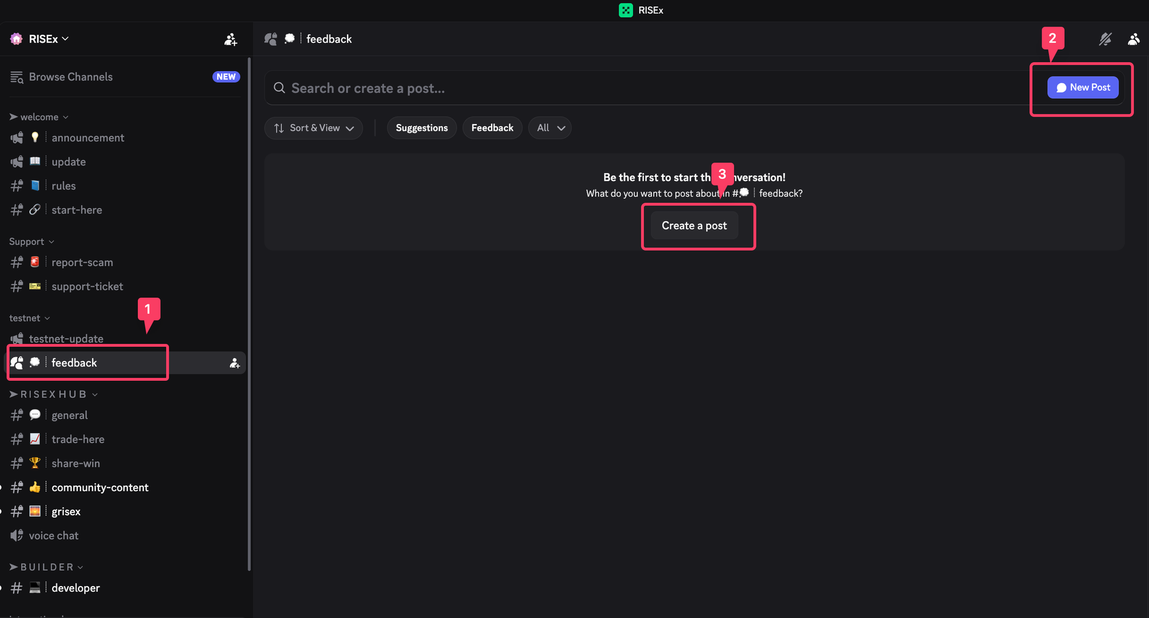
Task: Go to the support-ticket channel
Action: [87, 286]
